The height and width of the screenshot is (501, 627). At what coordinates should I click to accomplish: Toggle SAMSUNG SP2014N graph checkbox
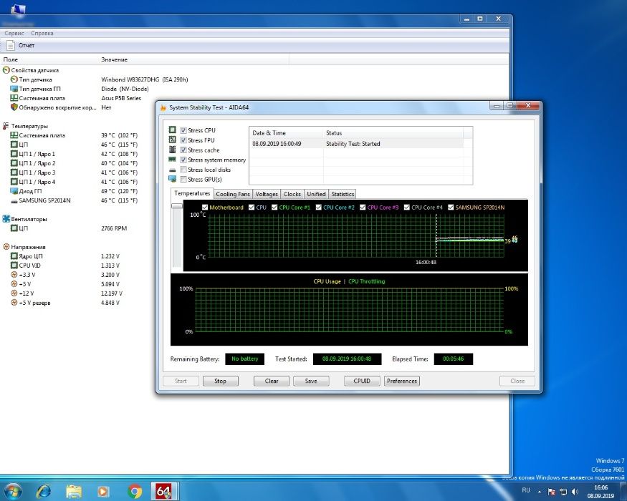pyautogui.click(x=451, y=208)
